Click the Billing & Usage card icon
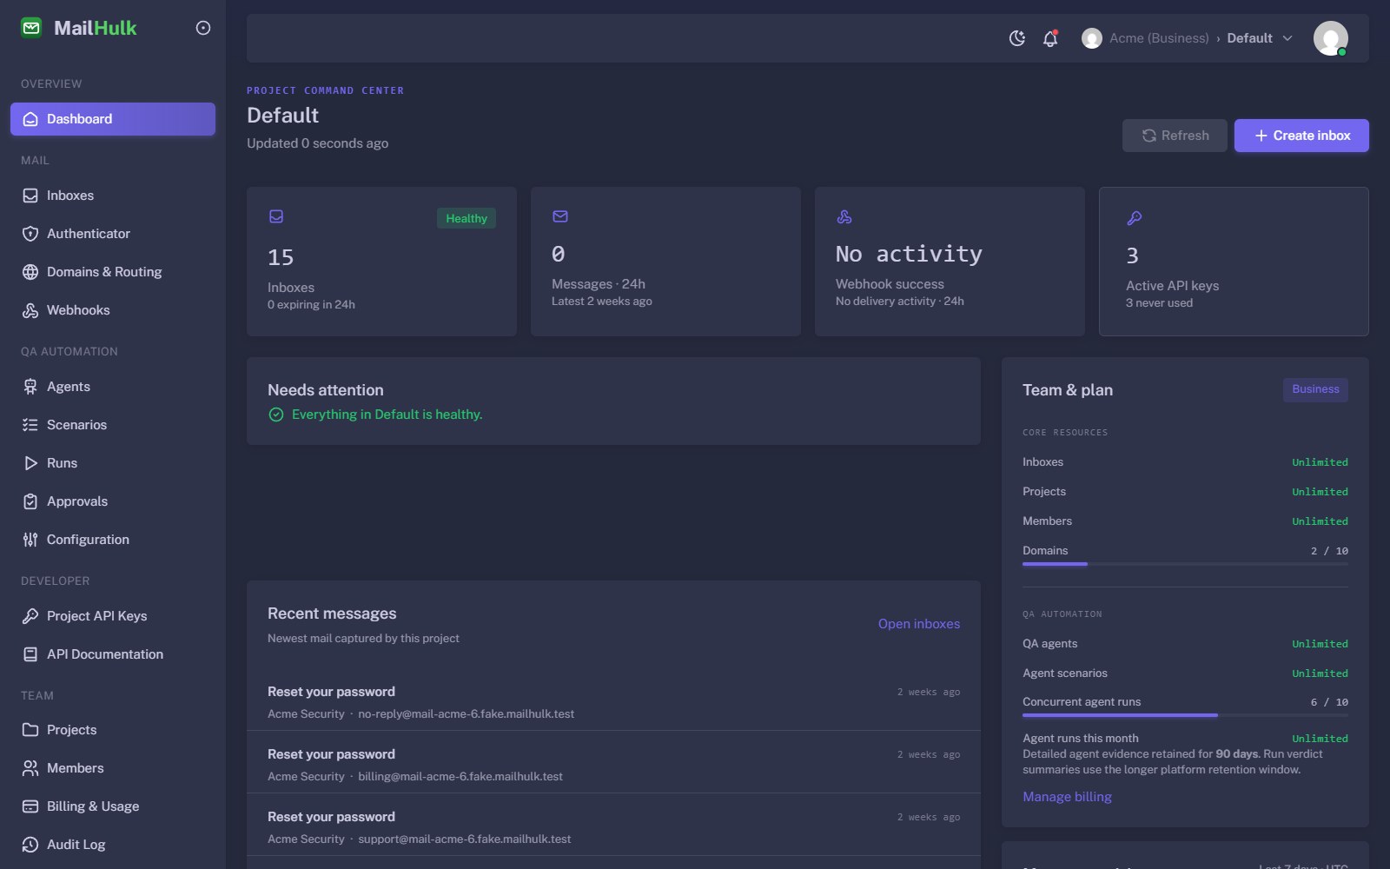 pyautogui.click(x=30, y=806)
